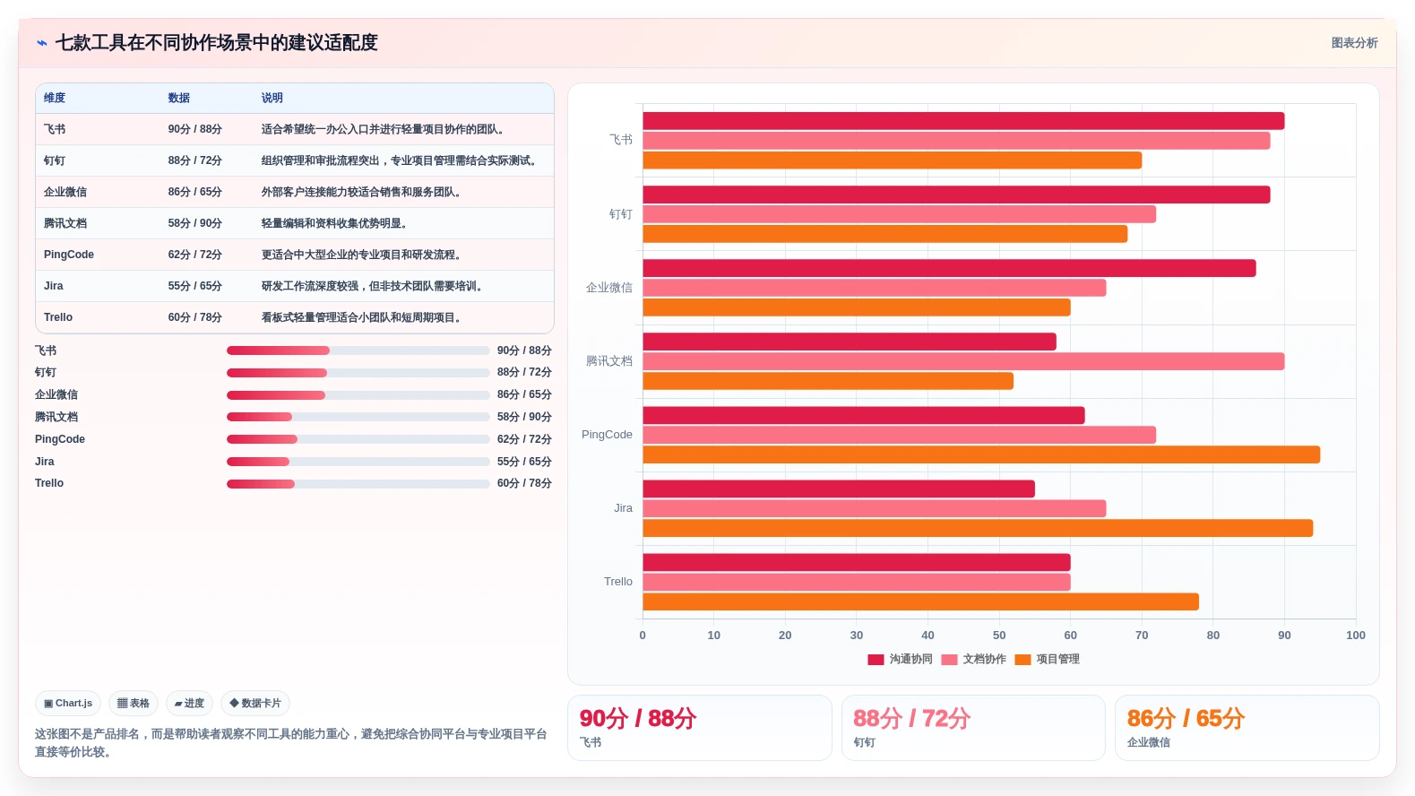Open the 飞书 90分 / 88分 data card
This screenshot has height=796, width=1415.
[x=700, y=728]
